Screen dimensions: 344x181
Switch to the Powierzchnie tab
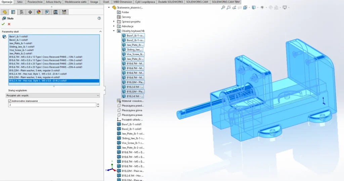coord(35,2)
